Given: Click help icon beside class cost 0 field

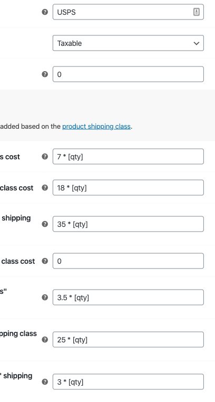Looking at the screenshot, I should click(45, 261).
